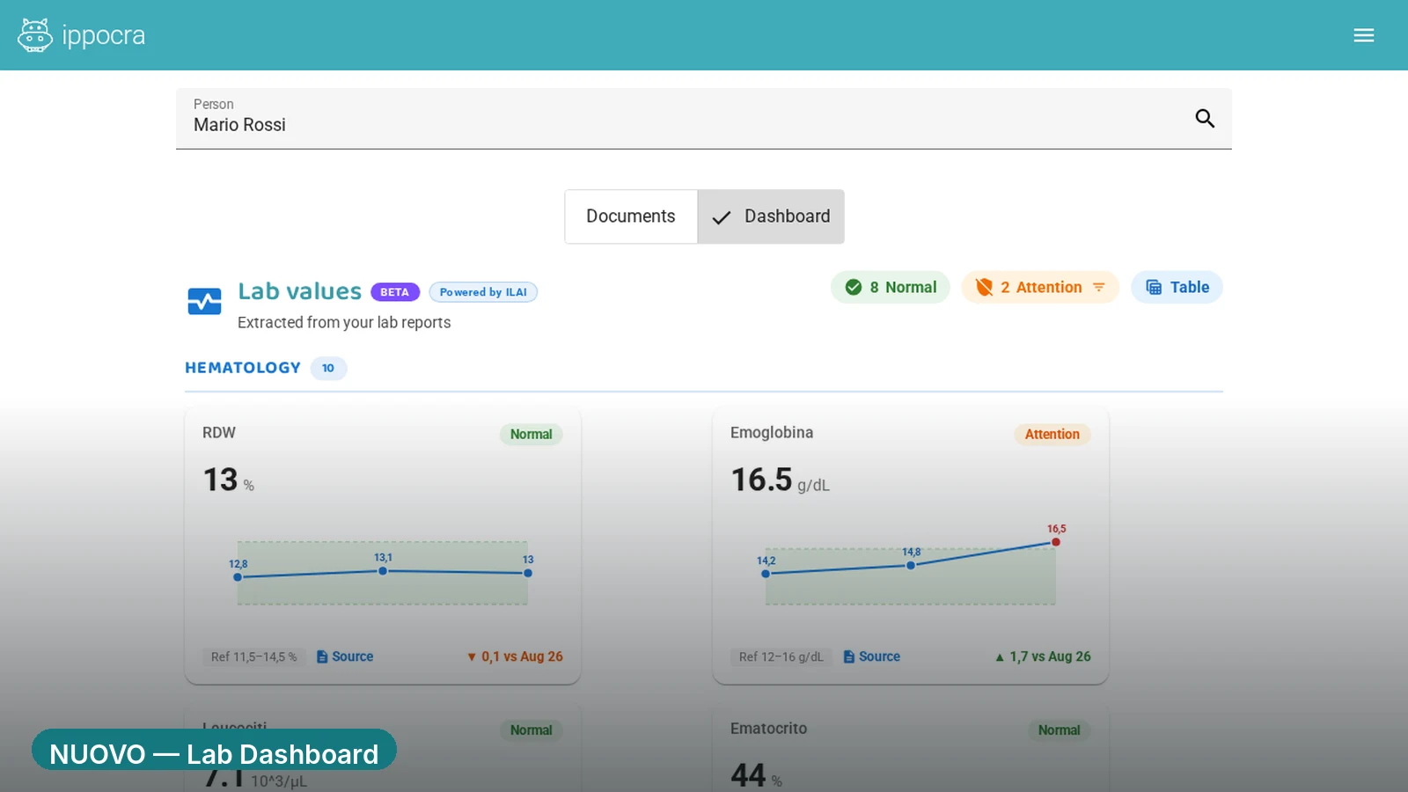
Task: Click the 'Ref 11,5–14,5 %' reference range
Action: [253, 656]
